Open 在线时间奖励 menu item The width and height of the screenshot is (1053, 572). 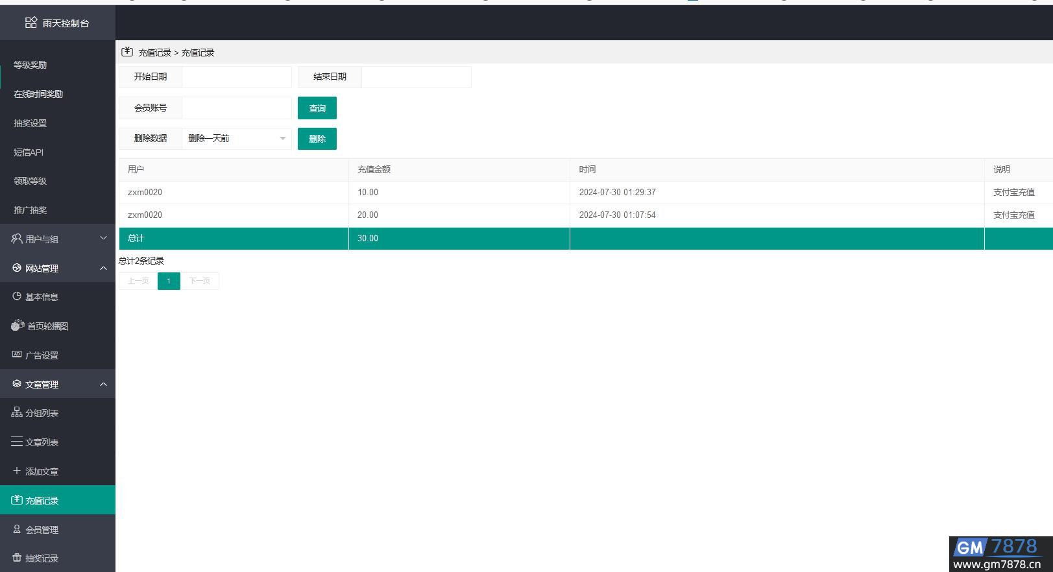click(x=38, y=94)
